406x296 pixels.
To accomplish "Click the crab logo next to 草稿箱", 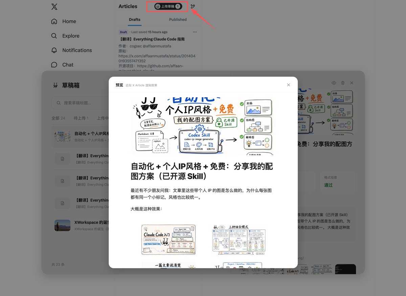I will click(x=55, y=85).
